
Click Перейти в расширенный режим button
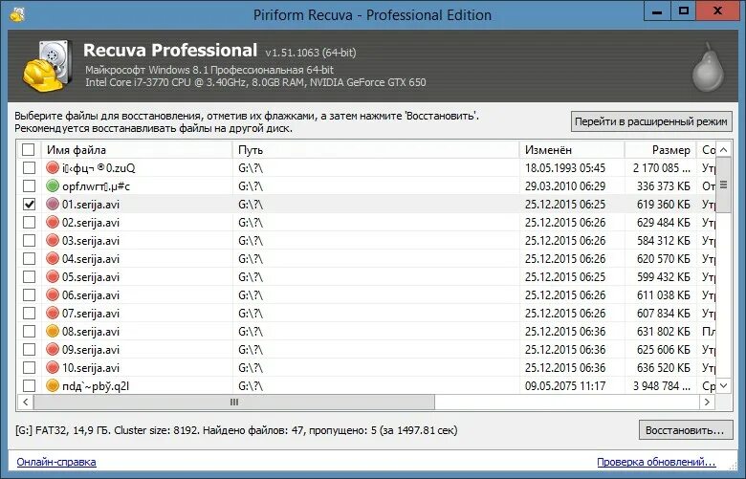coord(651,121)
